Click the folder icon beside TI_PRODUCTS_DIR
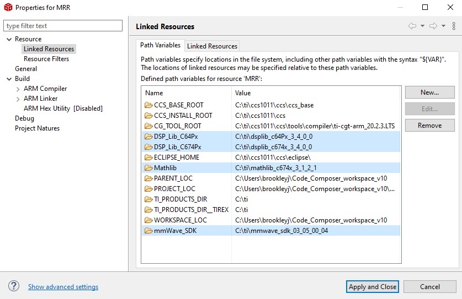Image resolution: width=462 pixels, height=299 pixels. 148,199
